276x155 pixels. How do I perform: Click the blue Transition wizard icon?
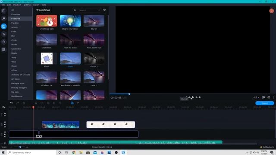[72, 103]
